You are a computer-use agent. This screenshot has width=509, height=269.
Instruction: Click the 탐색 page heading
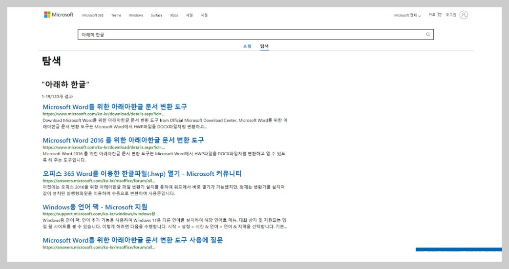(x=51, y=61)
